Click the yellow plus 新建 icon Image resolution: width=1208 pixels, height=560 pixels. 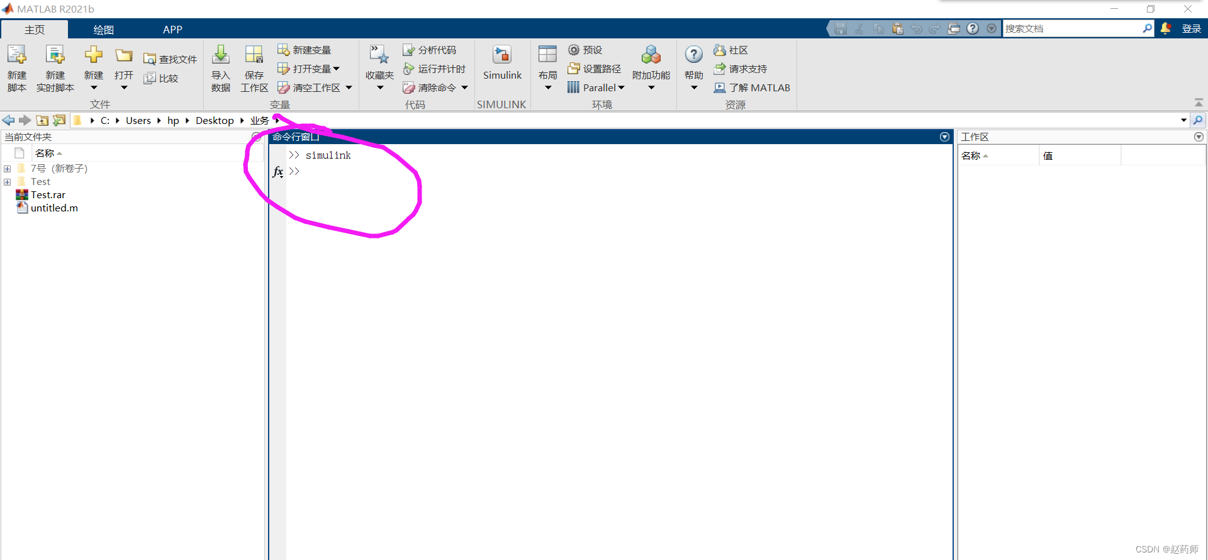click(94, 55)
